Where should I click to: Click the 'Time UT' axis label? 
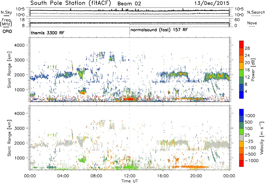[130, 181]
